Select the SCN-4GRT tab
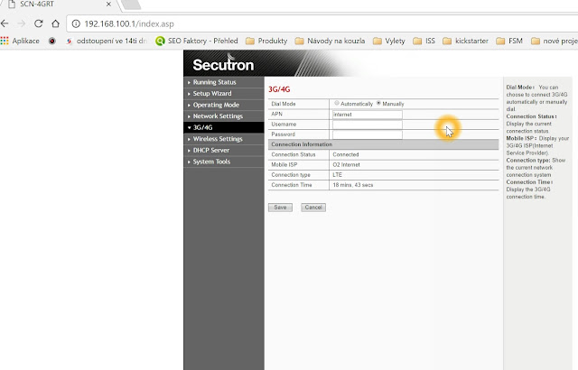The width and height of the screenshot is (578, 370). (x=59, y=5)
